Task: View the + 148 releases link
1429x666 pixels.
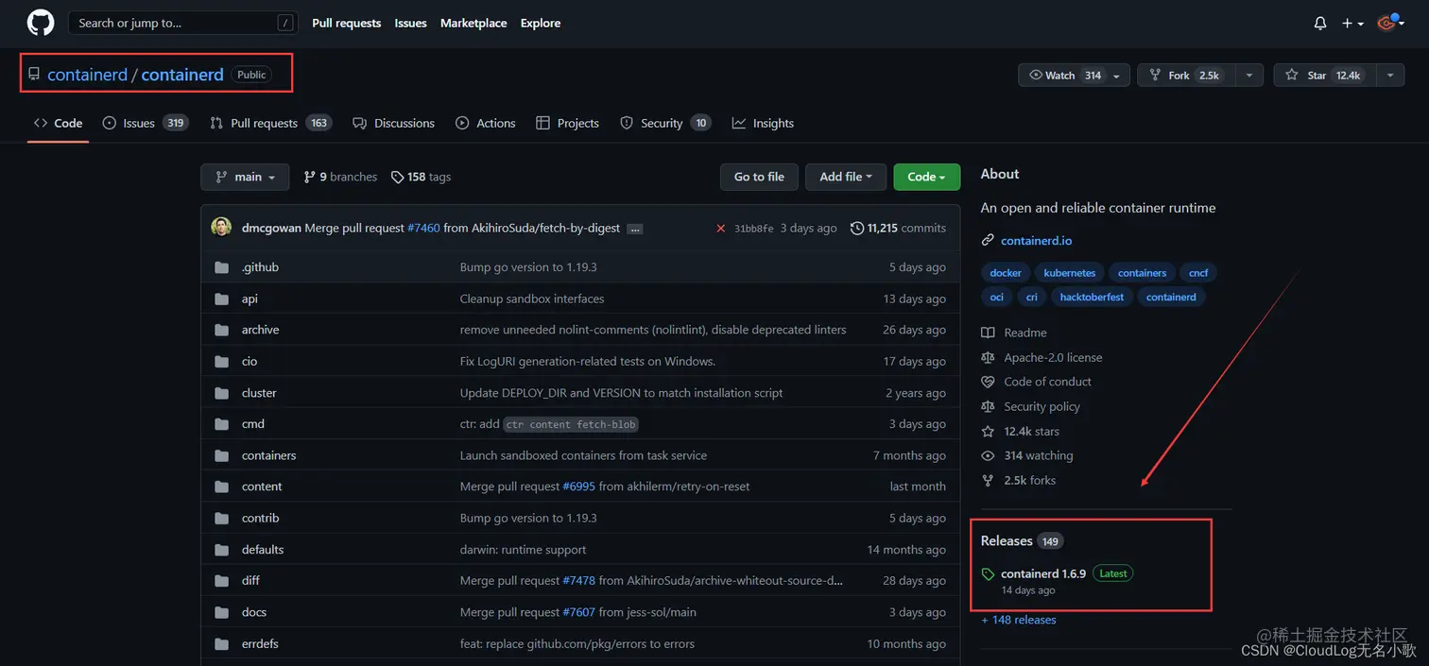Action: (x=1019, y=620)
